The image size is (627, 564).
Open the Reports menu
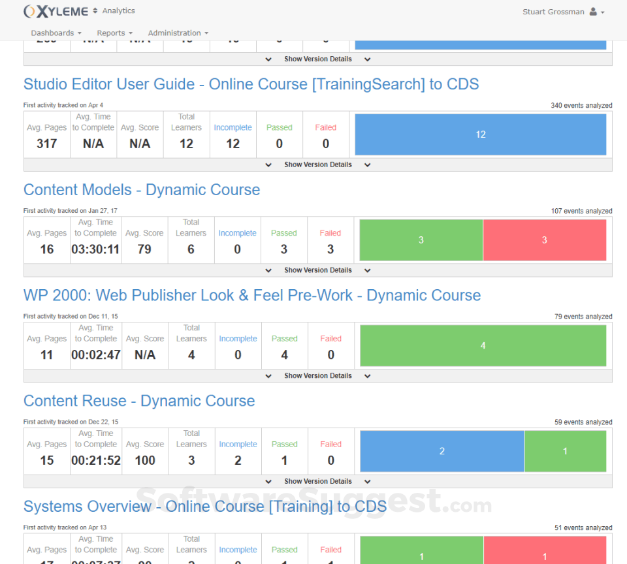point(114,33)
